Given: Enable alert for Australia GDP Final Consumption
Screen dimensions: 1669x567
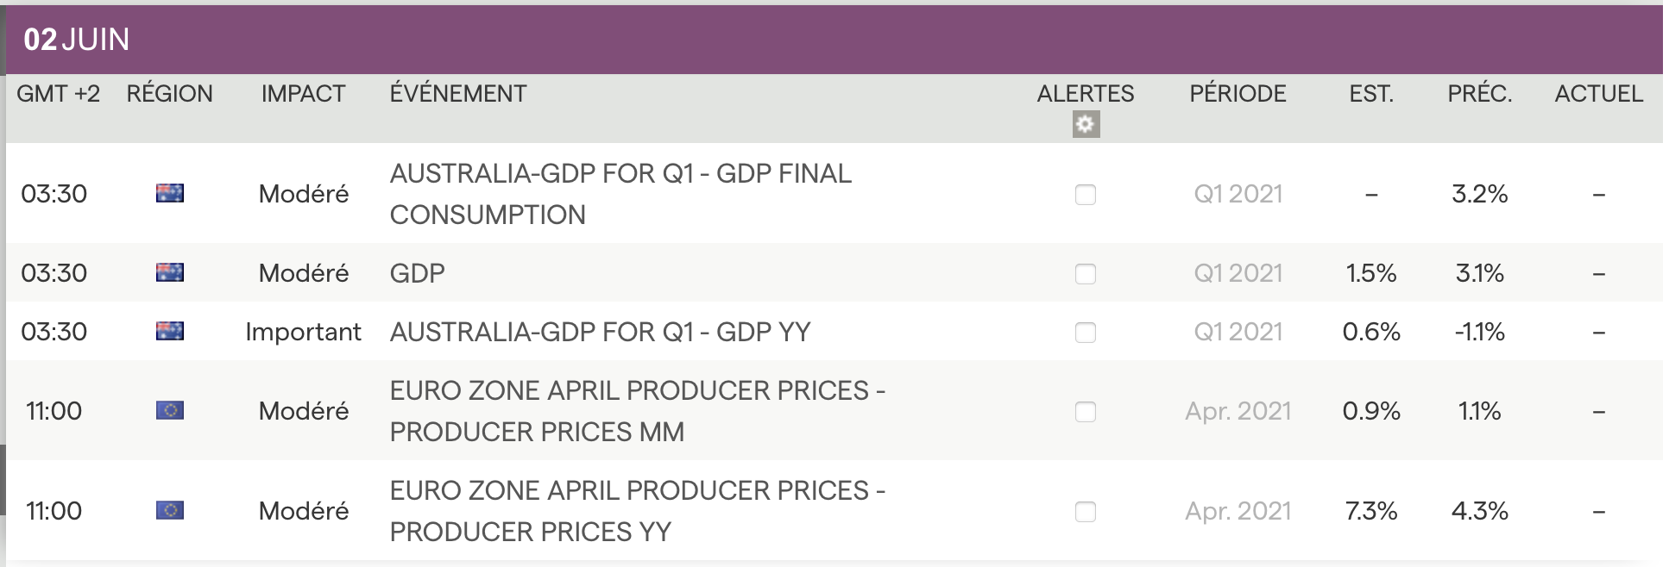Looking at the screenshot, I should coord(1086,195).
